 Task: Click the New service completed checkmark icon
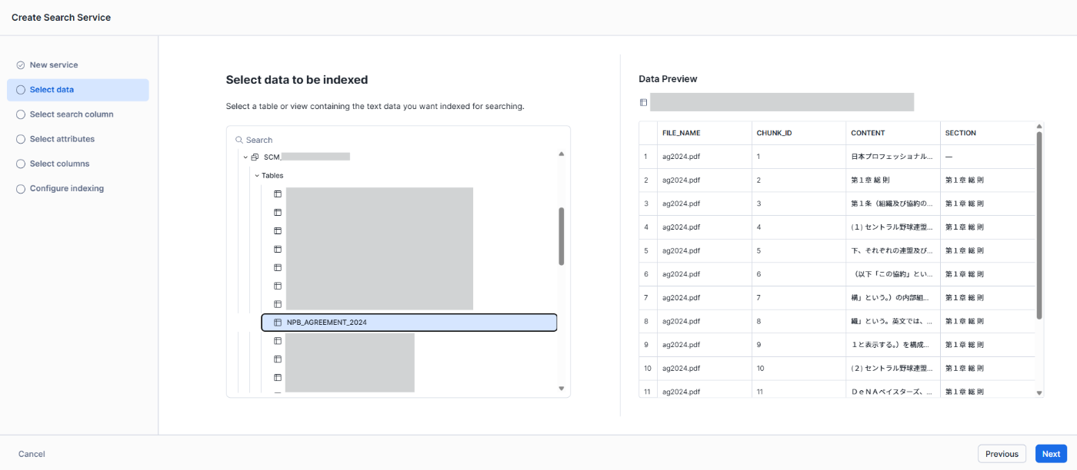click(x=21, y=65)
